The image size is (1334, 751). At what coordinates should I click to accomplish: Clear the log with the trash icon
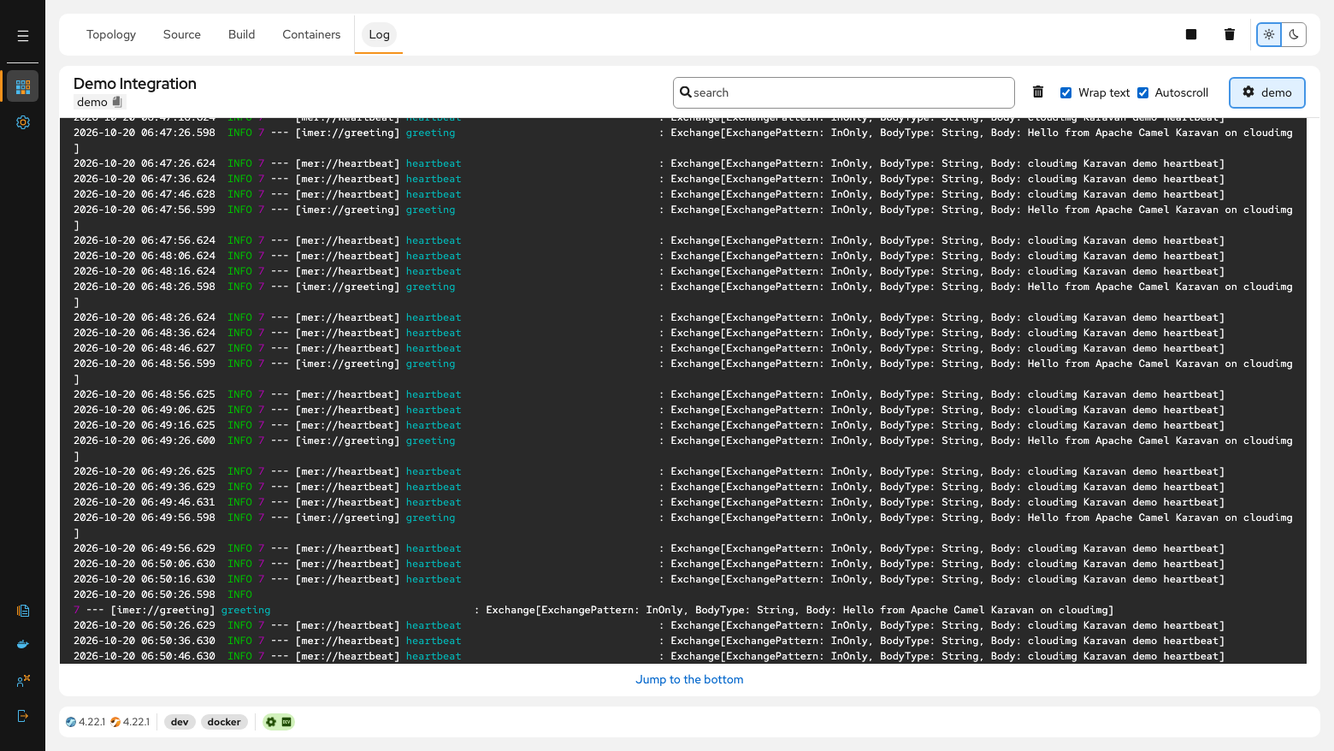pyautogui.click(x=1038, y=92)
